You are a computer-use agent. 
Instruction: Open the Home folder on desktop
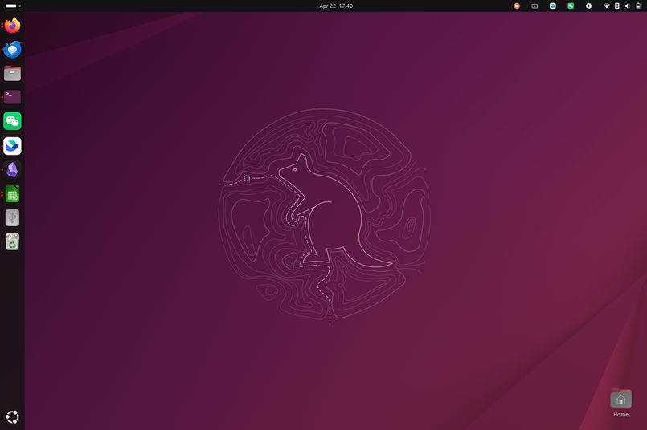tap(620, 404)
